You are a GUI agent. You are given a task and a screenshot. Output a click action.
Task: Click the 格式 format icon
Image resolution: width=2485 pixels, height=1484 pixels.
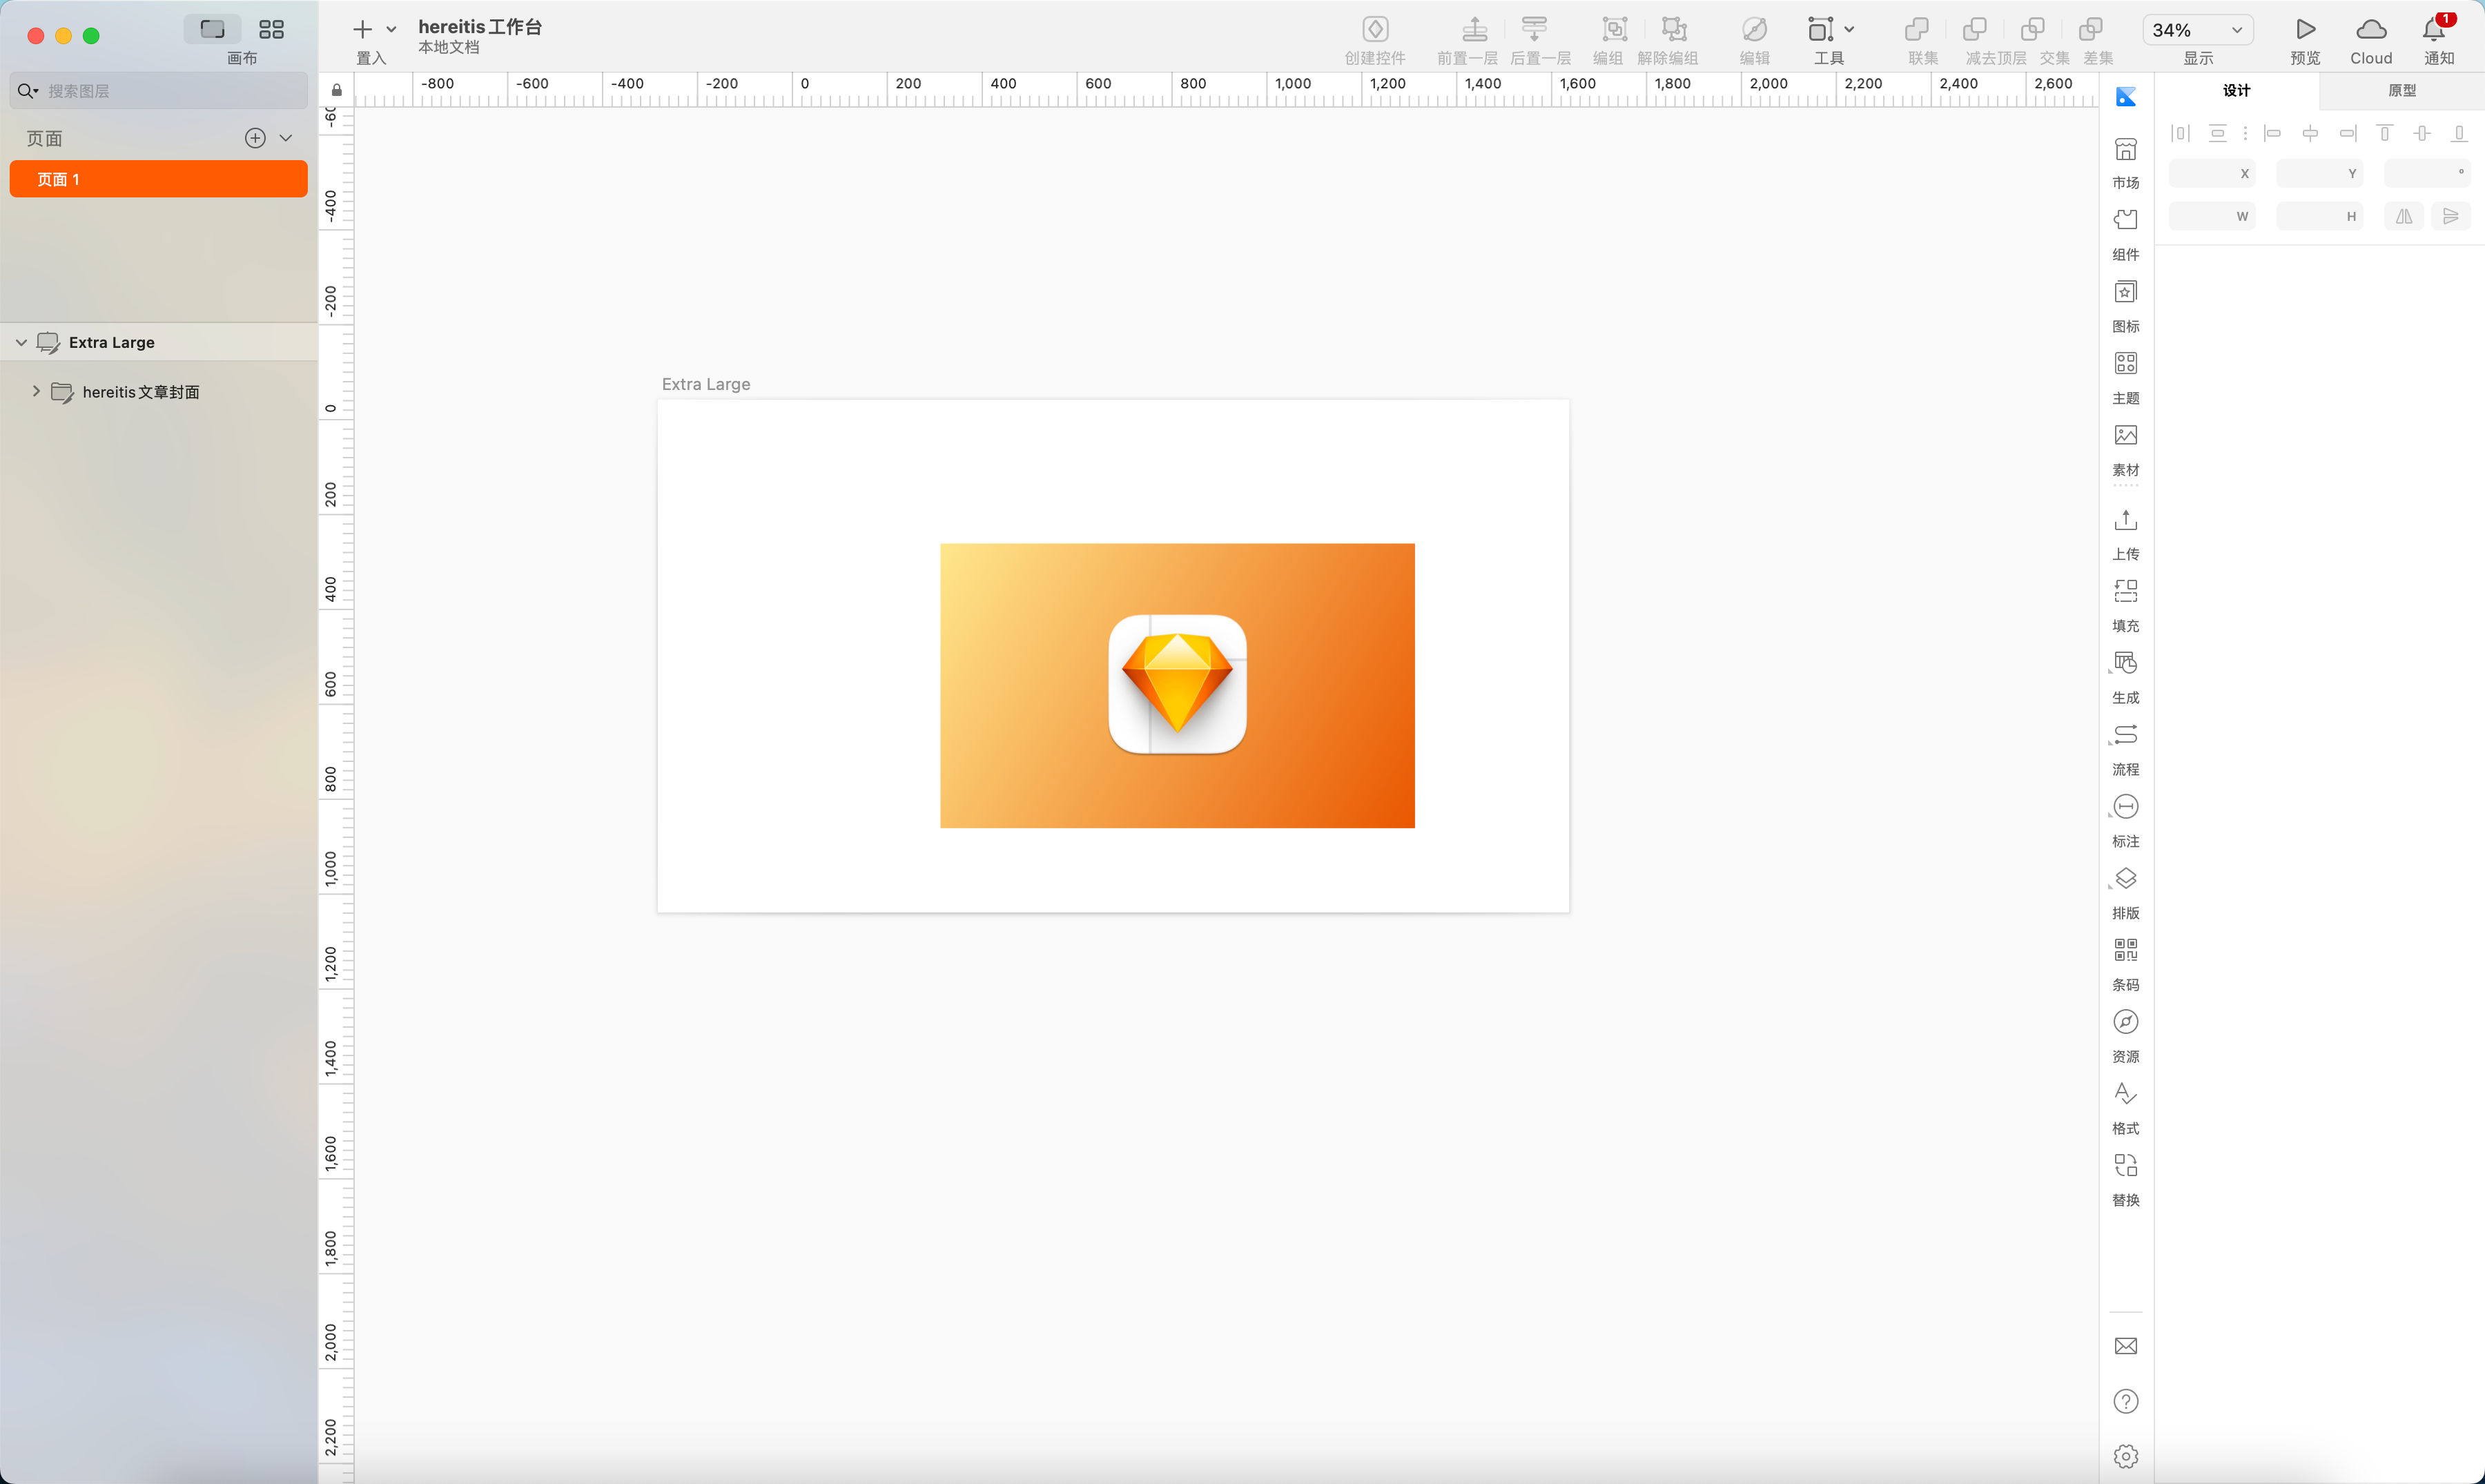pyautogui.click(x=2125, y=1094)
